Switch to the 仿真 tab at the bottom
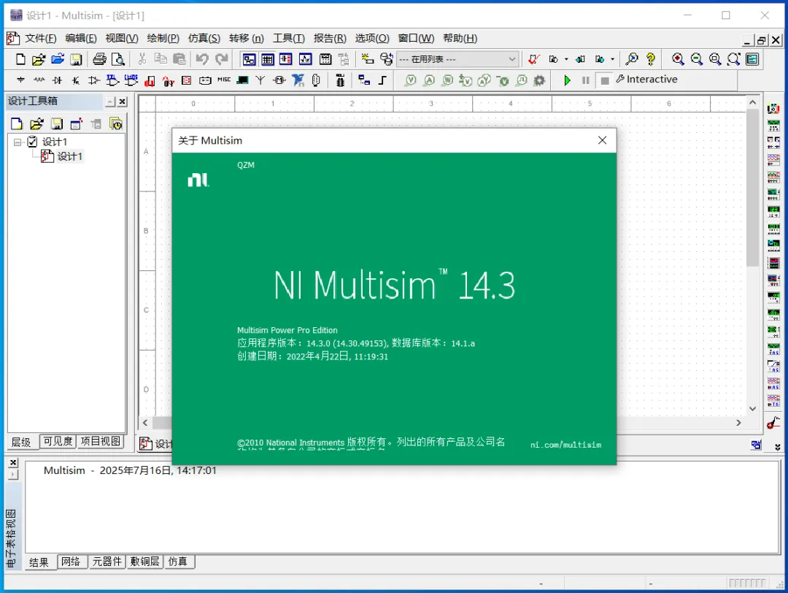The height and width of the screenshot is (593, 788). click(178, 562)
